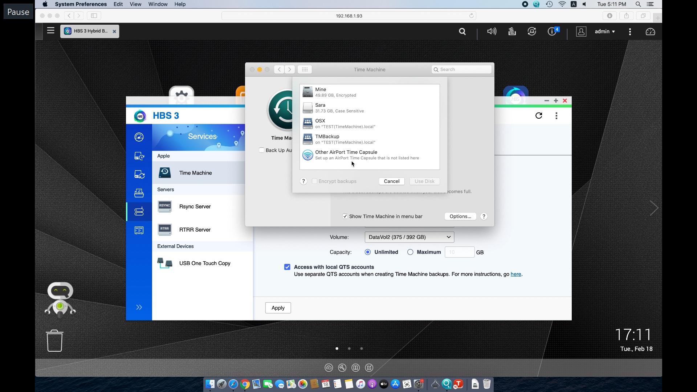Viewport: 697px width, 392px height.
Task: Click the Apply button in HBS 3
Action: pos(278,308)
